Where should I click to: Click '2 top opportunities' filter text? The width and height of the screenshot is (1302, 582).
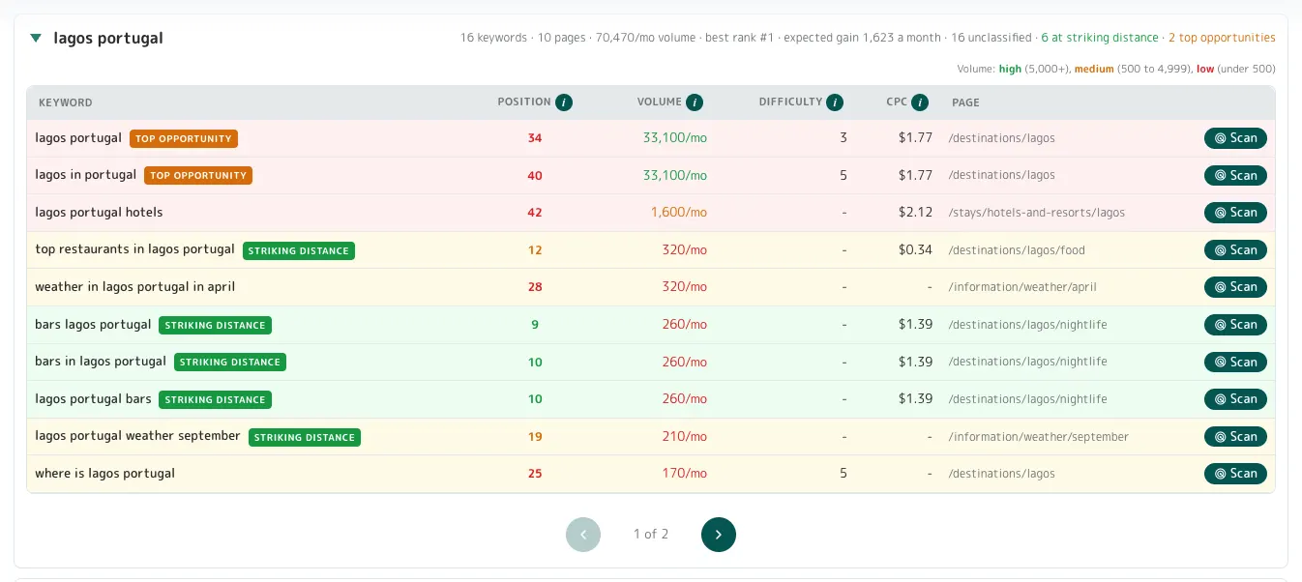pyautogui.click(x=1222, y=38)
